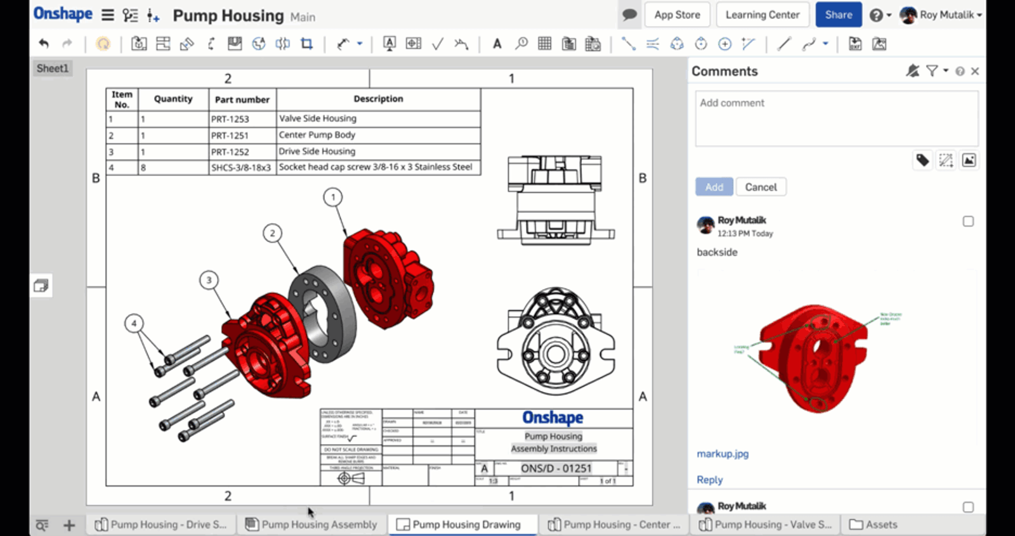This screenshot has height=536, width=1015.
Task: Open the markup.jpg attachment link
Action: pyautogui.click(x=723, y=454)
